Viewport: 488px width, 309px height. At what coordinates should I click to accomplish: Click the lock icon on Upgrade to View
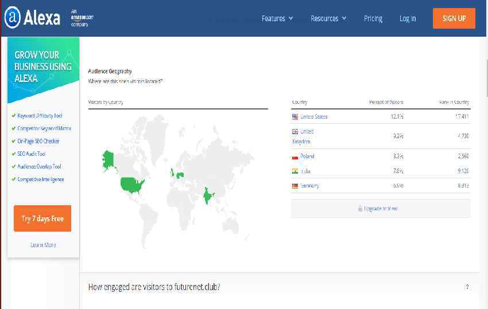pos(360,209)
